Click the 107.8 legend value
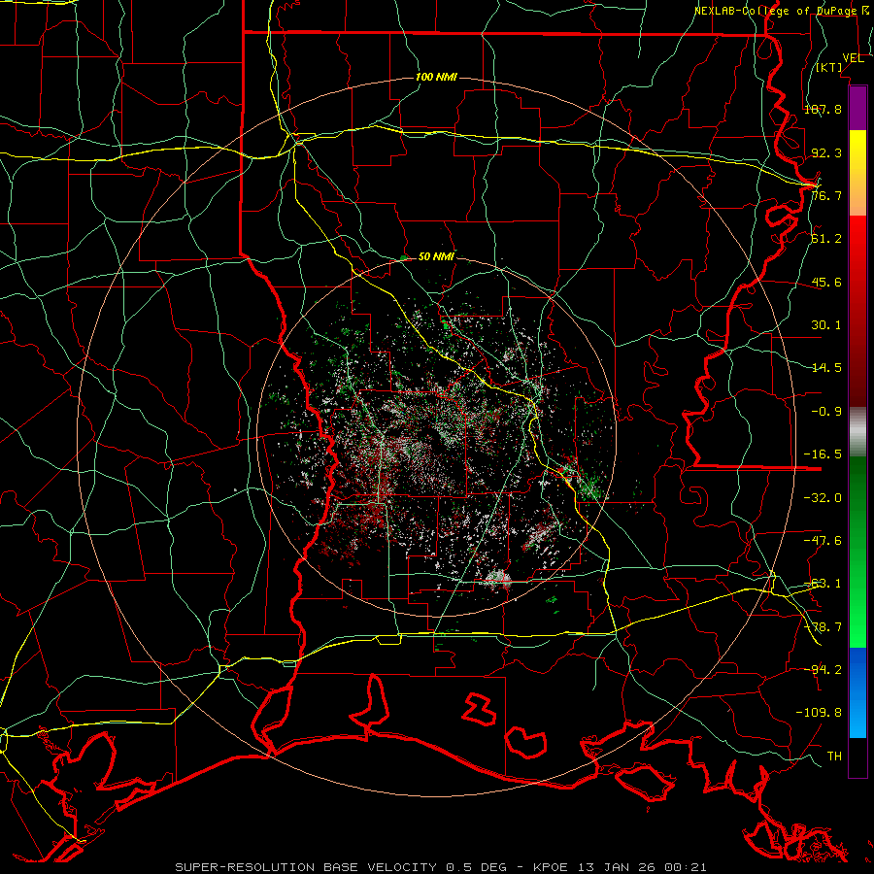874x874 pixels. [x=823, y=109]
